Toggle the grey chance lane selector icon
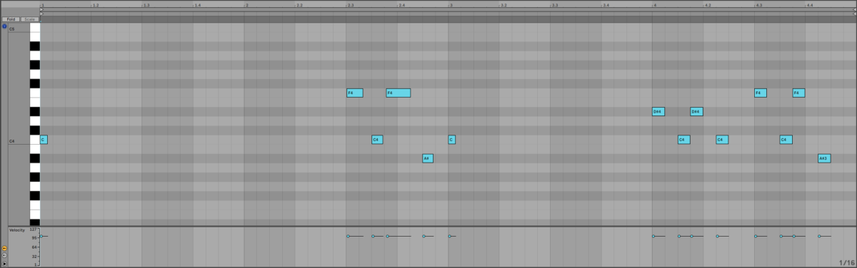Image resolution: width=857 pixels, height=268 pixels. (x=4, y=255)
